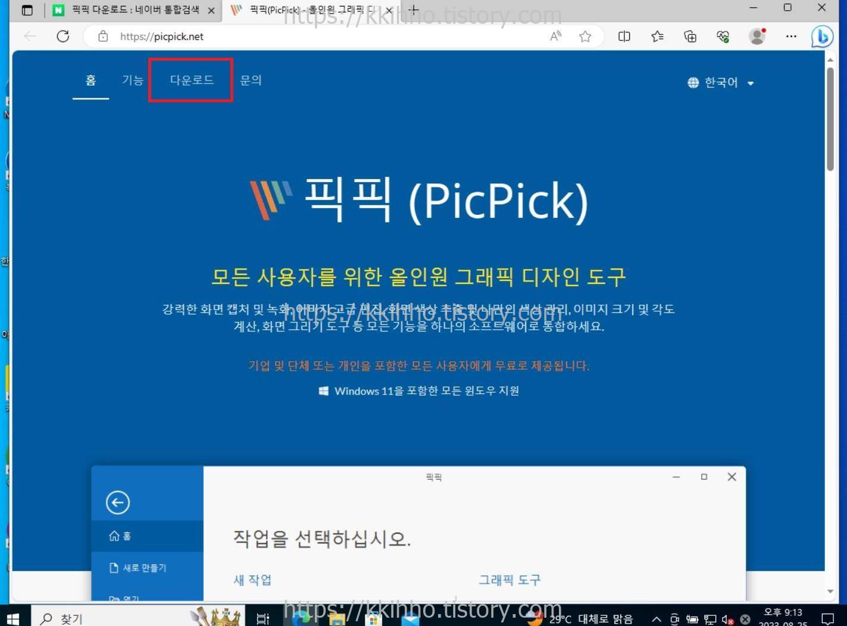Click the network icon in tray
Image resolution: width=847 pixels, height=626 pixels.
(x=710, y=619)
